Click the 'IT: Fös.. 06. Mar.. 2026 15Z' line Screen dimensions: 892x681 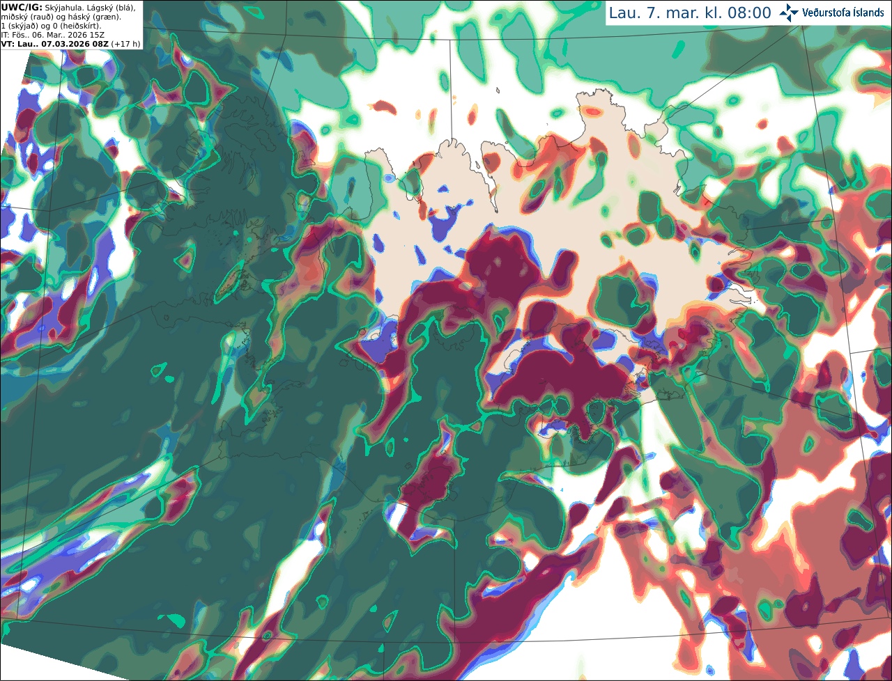tap(53, 35)
